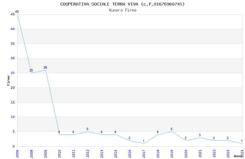Click the y-axis value 10
245x159 pixels.
13,117
